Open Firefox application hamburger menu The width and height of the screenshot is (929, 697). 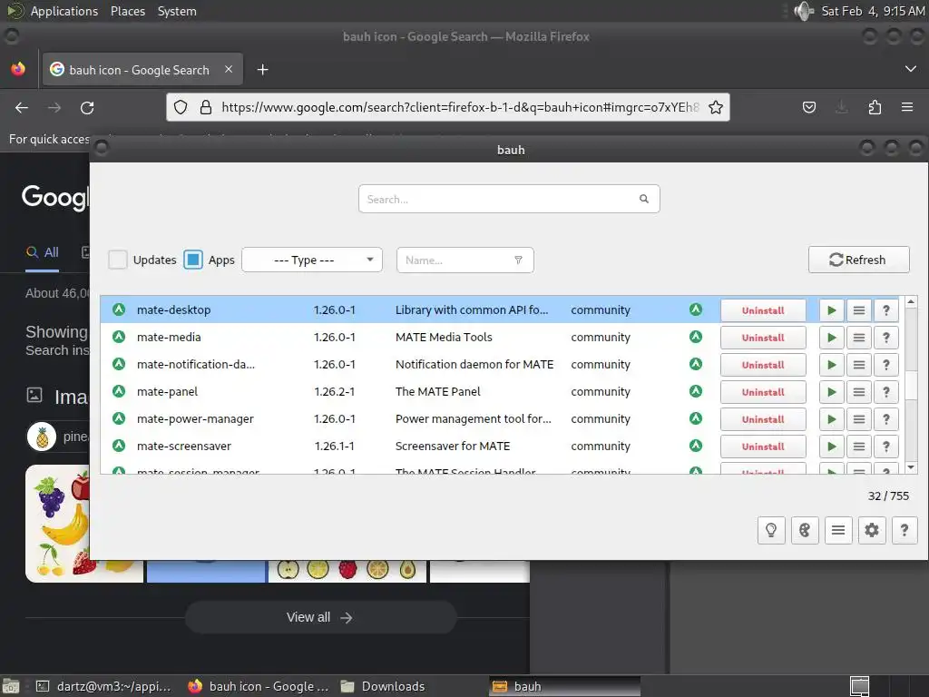[x=907, y=107]
